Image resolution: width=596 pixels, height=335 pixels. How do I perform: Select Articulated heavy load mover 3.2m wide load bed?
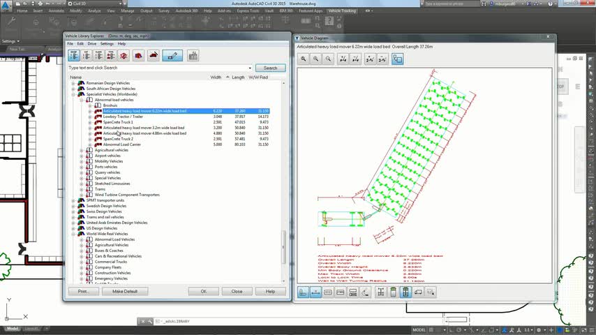pyautogui.click(x=144, y=128)
